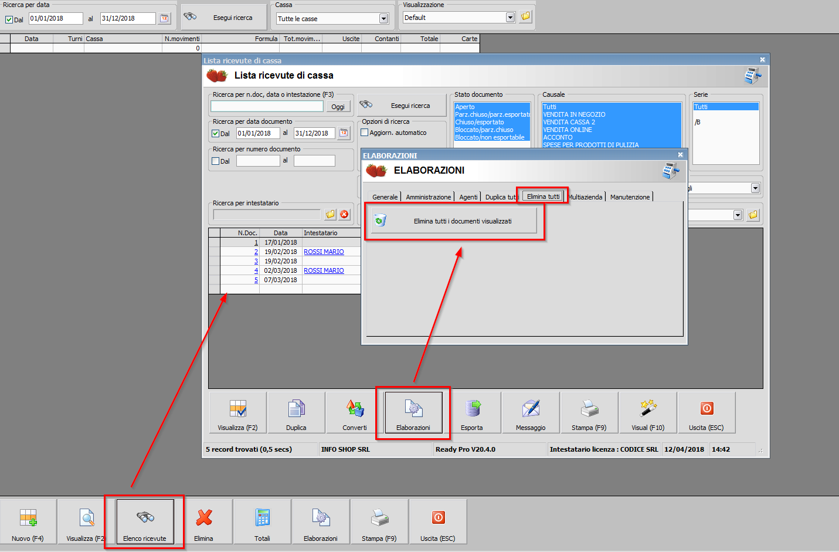Switch to the Multiazienda tab
This screenshot has height=552, width=839.
pos(585,197)
